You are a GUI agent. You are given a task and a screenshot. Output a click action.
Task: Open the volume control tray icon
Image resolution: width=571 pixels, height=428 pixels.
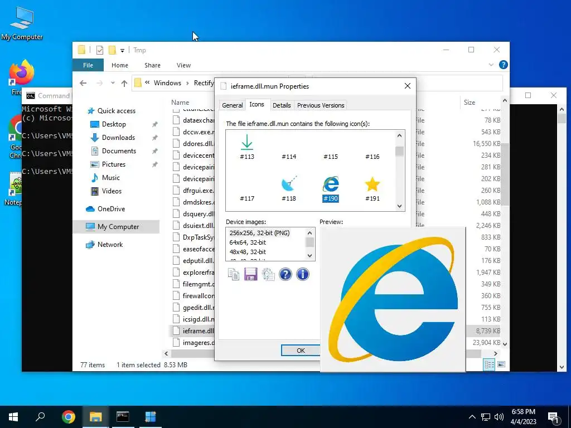tap(499, 417)
